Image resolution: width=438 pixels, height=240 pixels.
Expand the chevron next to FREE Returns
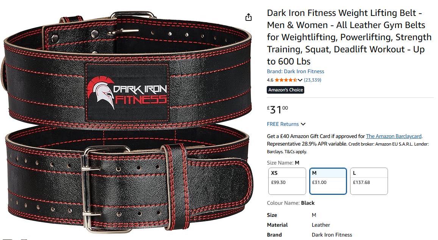[x=303, y=124]
